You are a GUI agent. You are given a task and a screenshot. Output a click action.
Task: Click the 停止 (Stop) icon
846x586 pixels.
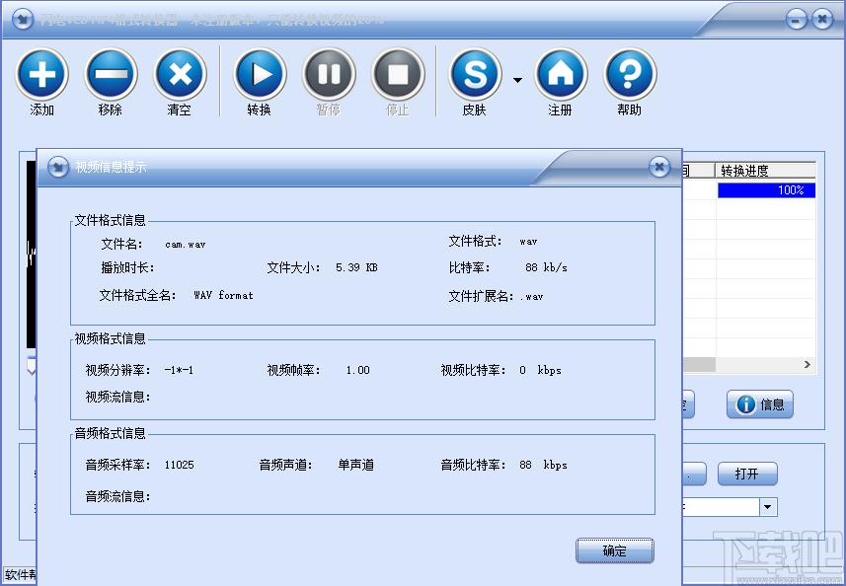(398, 74)
